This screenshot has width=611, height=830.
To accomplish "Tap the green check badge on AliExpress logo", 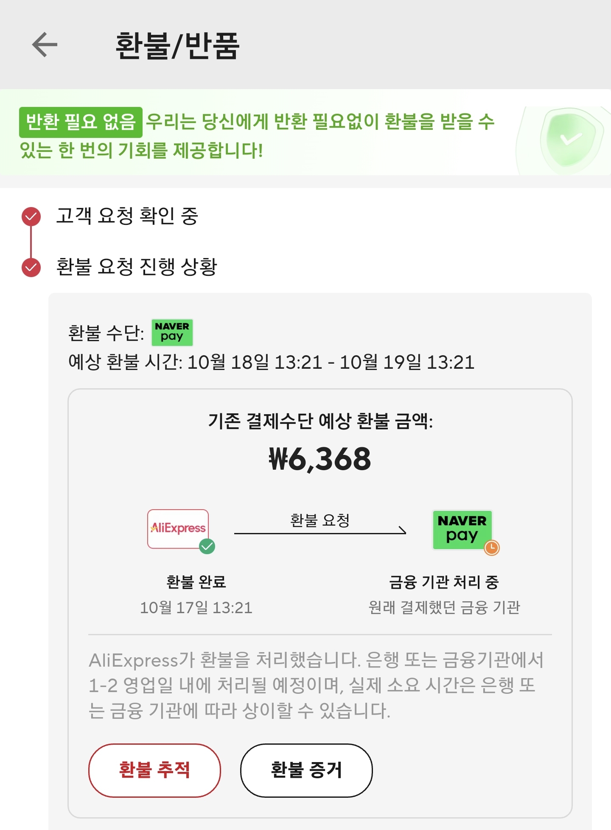I will (207, 546).
